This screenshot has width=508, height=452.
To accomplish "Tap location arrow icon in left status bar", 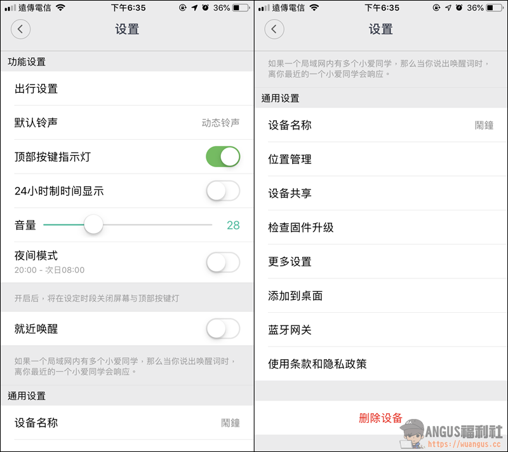I will (x=194, y=8).
